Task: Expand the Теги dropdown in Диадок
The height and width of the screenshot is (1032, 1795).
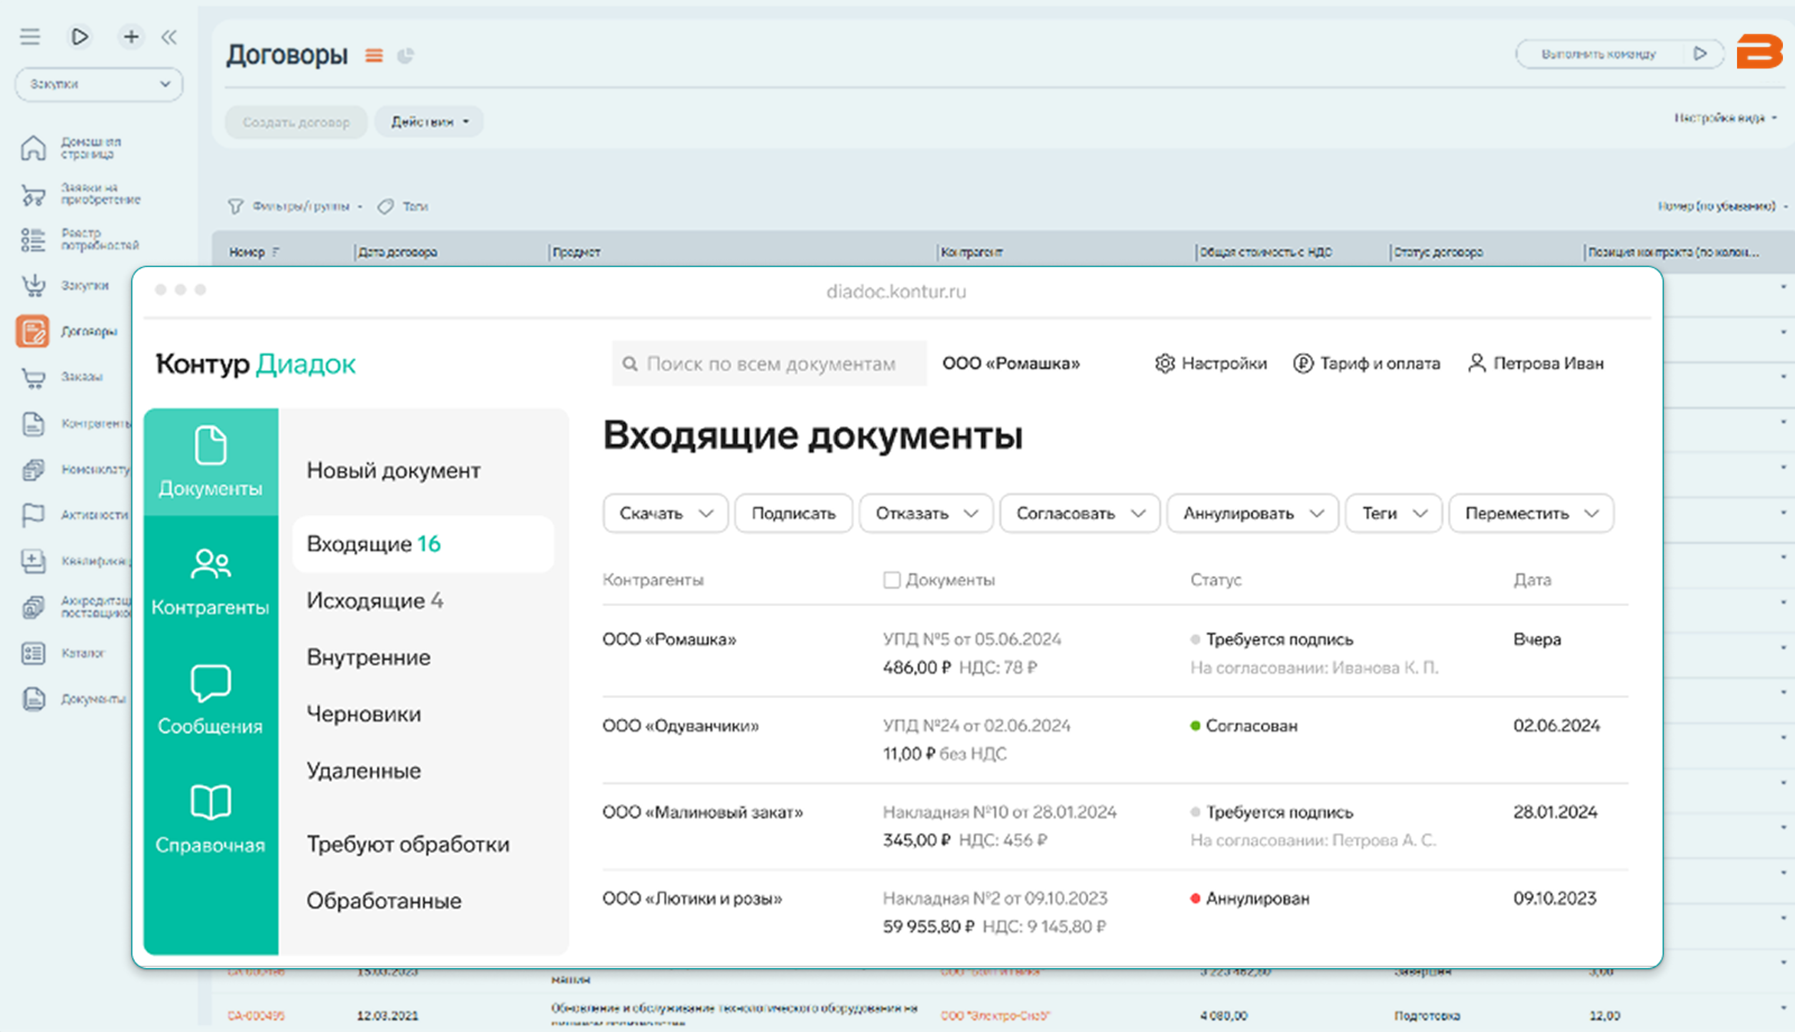Action: [1394, 513]
